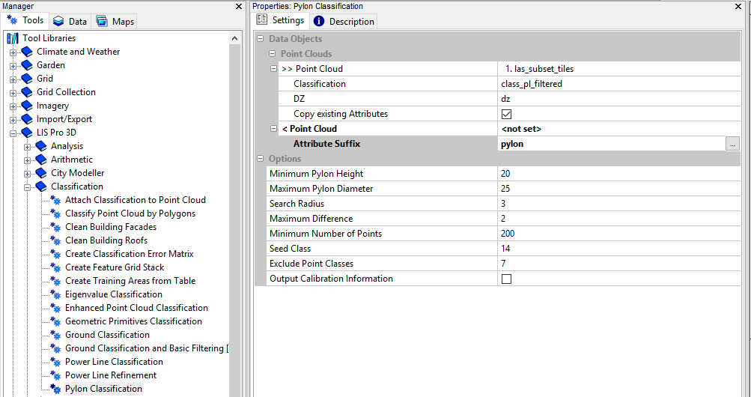The width and height of the screenshot is (751, 397).
Task: Switch to the Maps tab
Action: click(115, 22)
